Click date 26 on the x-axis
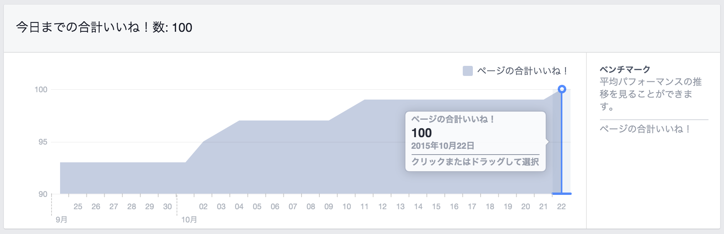The image size is (724, 234). [x=96, y=206]
